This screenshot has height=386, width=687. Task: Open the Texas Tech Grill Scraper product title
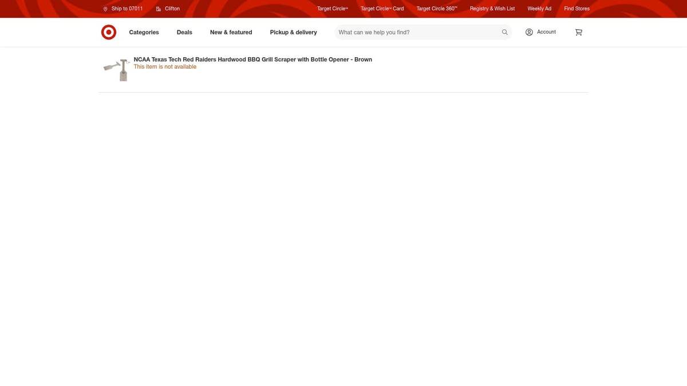coord(252,59)
